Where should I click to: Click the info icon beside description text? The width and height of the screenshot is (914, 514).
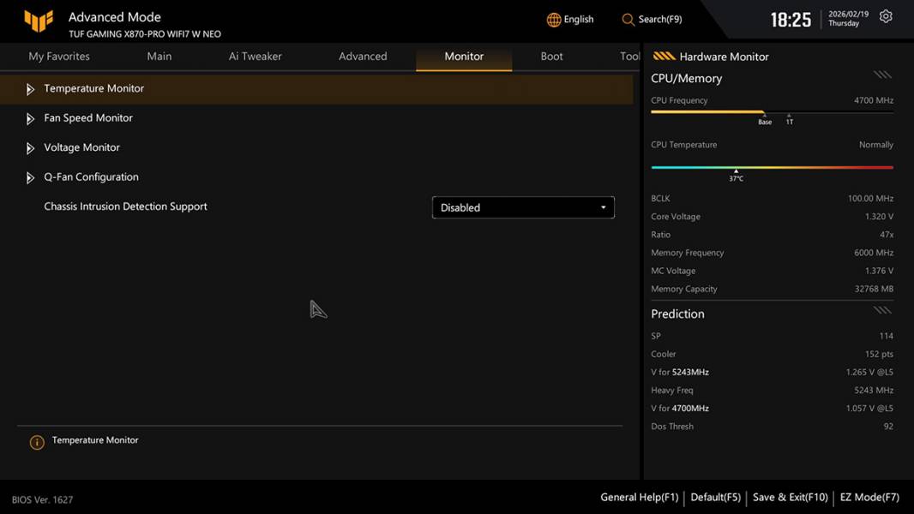click(37, 442)
